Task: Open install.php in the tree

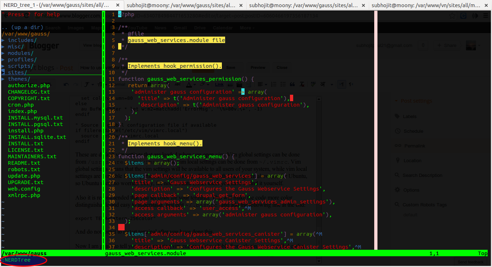Action: pyautogui.click(x=26, y=131)
